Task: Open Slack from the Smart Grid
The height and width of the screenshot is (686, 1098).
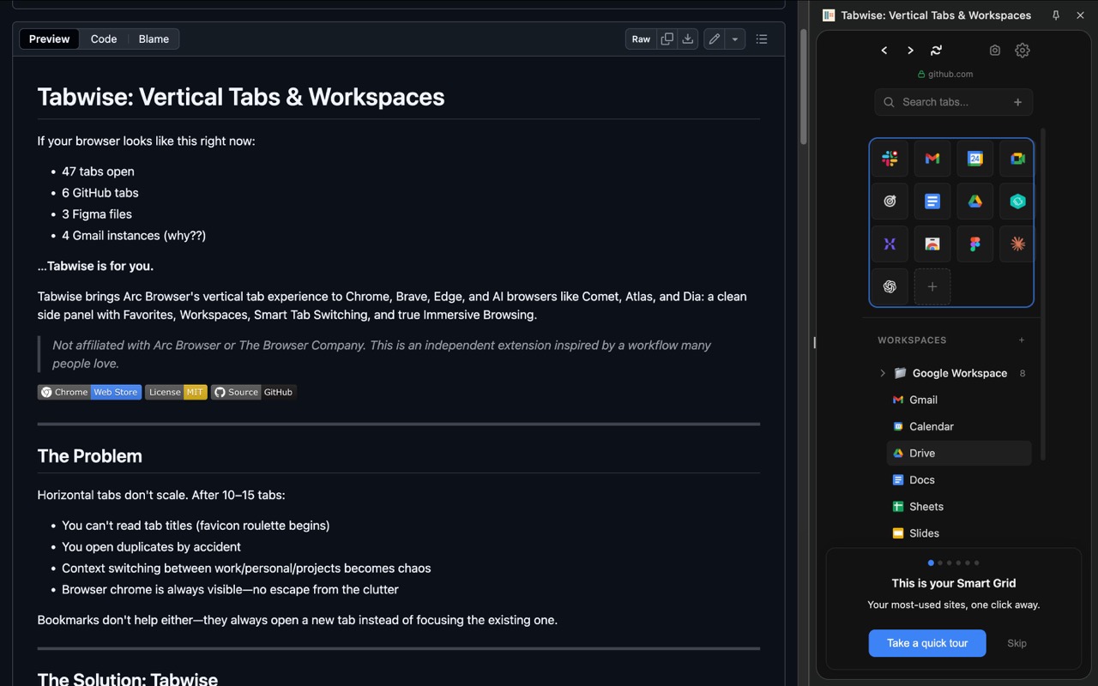Action: (890, 159)
